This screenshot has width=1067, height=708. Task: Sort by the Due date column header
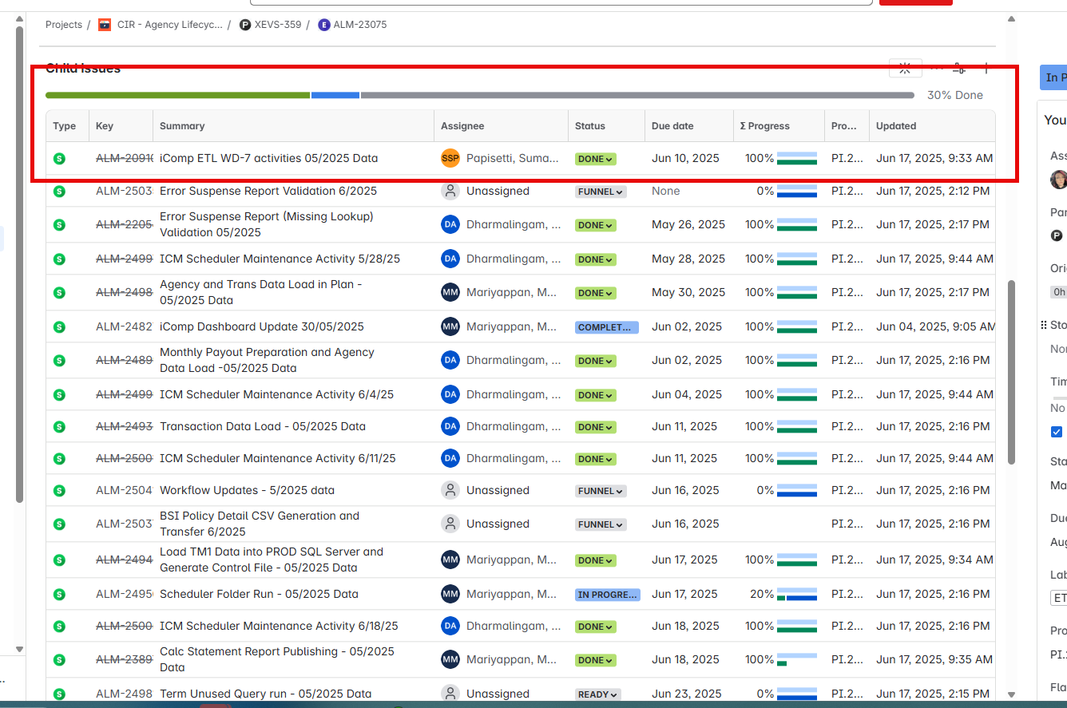672,126
